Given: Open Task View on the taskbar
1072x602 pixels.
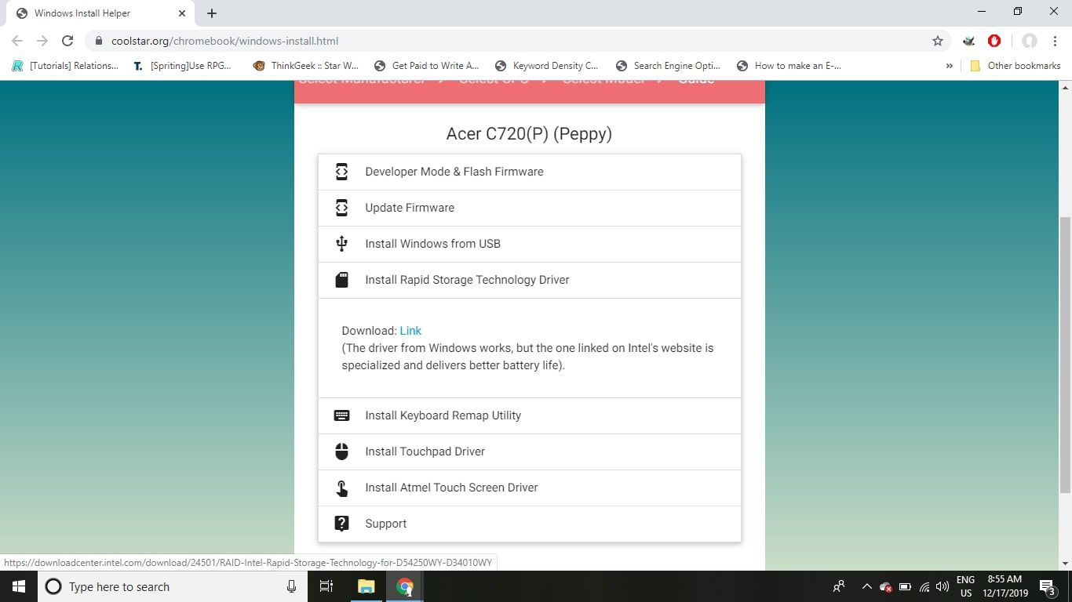Looking at the screenshot, I should (x=326, y=586).
